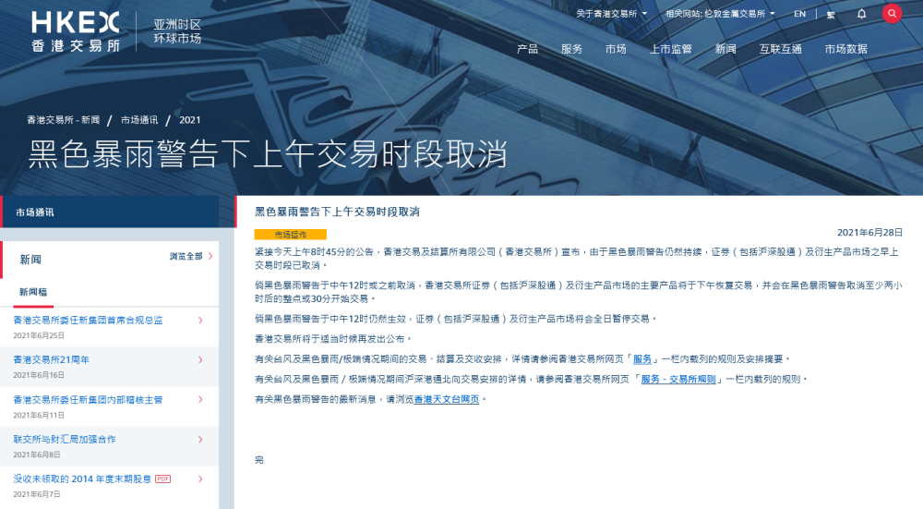The height and width of the screenshot is (509, 923).
Task: Click the date 2021年6月25日 in sidebar
Action: click(39, 335)
